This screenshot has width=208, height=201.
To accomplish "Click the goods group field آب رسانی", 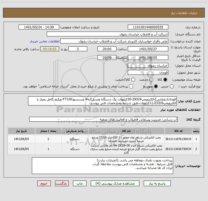I will 103,119.
